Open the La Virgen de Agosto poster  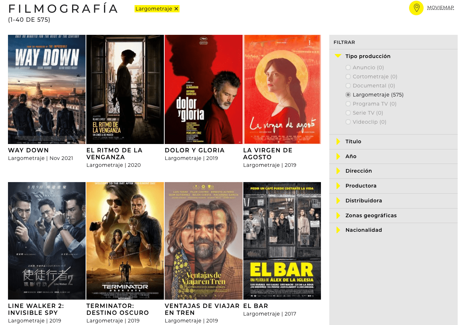[x=282, y=89]
